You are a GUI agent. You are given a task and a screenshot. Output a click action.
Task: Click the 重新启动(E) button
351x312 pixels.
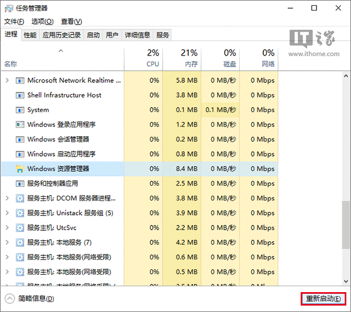click(x=324, y=299)
